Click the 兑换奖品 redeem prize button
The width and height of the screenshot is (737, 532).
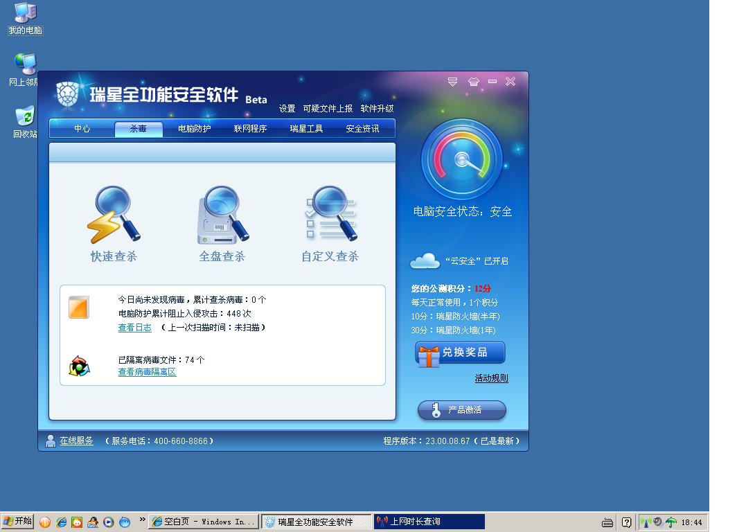(460, 353)
